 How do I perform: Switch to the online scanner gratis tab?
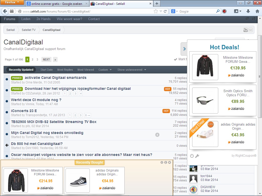58,4
